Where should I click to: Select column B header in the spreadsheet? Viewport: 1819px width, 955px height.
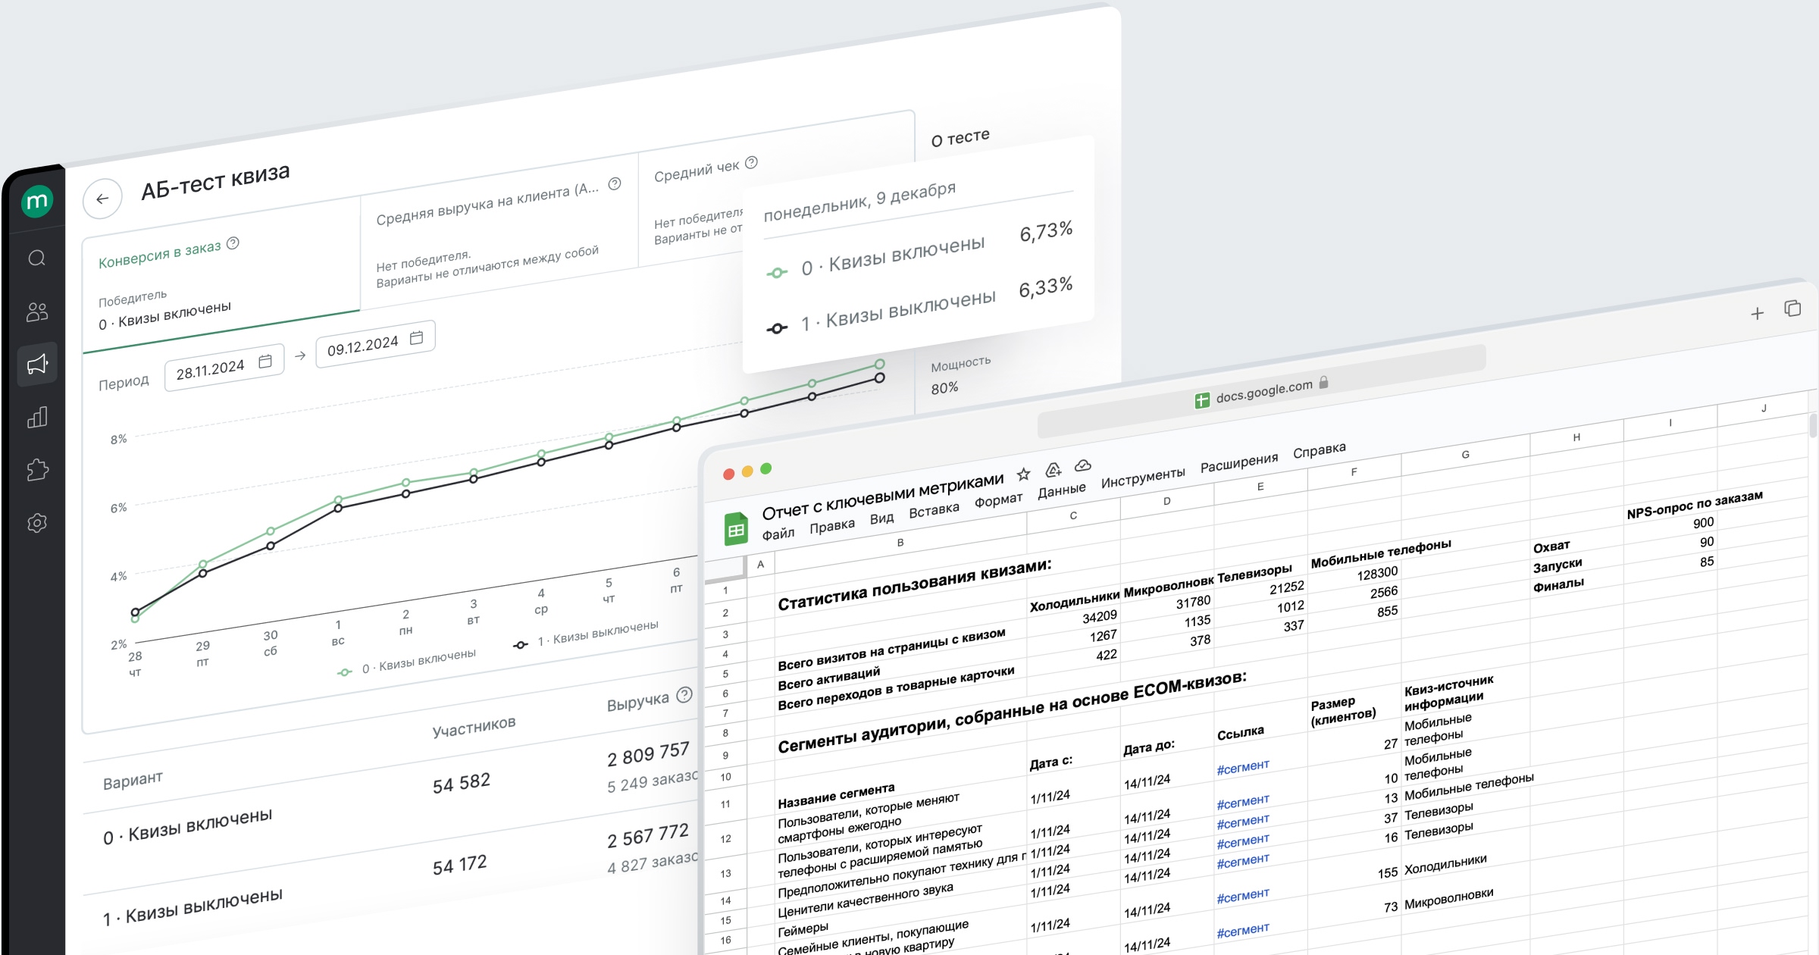click(900, 543)
